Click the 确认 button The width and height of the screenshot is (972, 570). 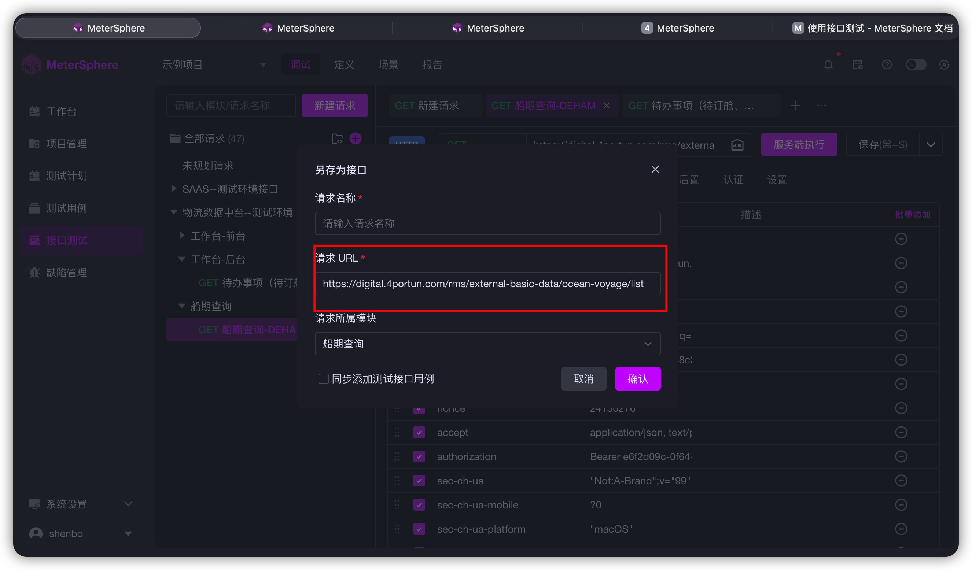(638, 379)
